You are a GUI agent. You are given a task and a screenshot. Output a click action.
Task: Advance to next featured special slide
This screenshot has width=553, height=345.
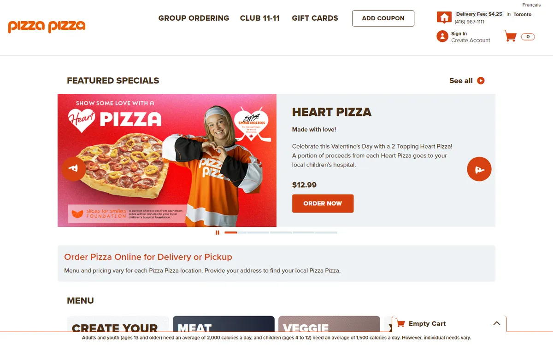tap(479, 169)
